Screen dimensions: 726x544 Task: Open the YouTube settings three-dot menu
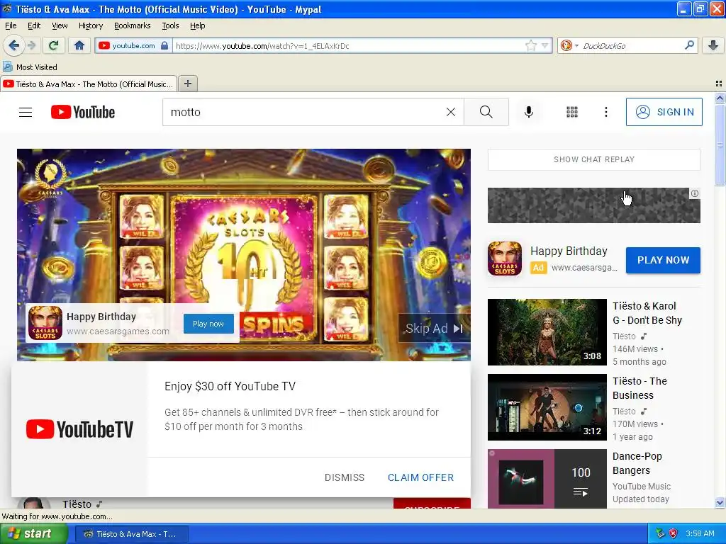(x=605, y=112)
